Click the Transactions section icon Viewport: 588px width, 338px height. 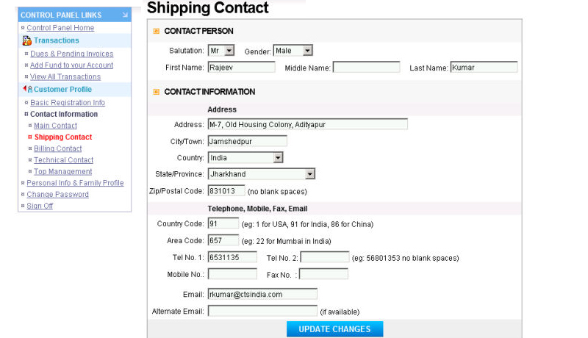coord(26,40)
